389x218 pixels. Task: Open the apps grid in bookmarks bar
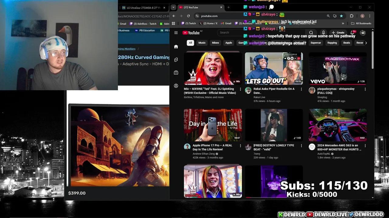[173, 23]
